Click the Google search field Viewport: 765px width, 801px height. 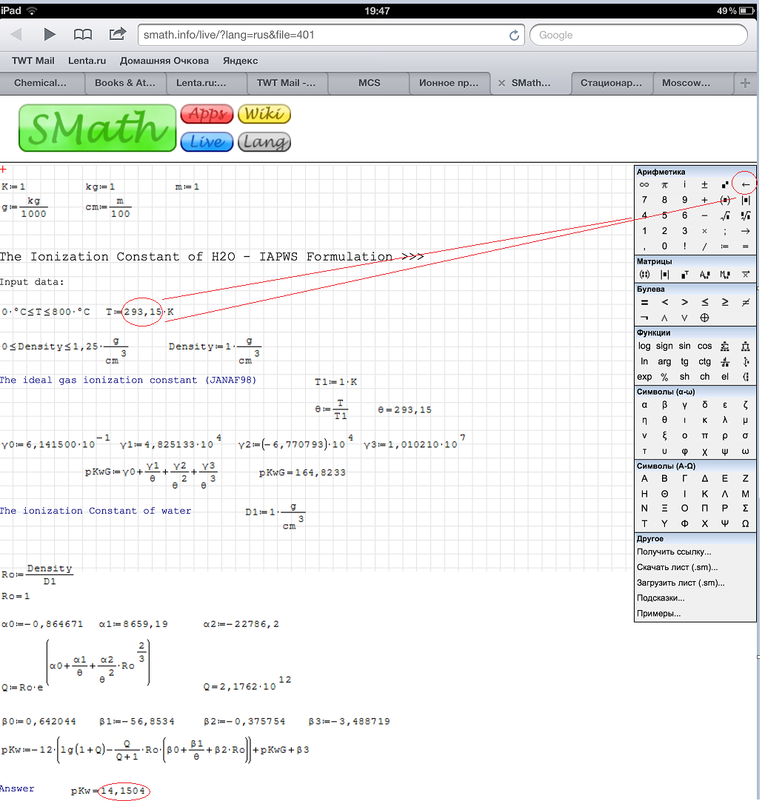[x=637, y=34]
